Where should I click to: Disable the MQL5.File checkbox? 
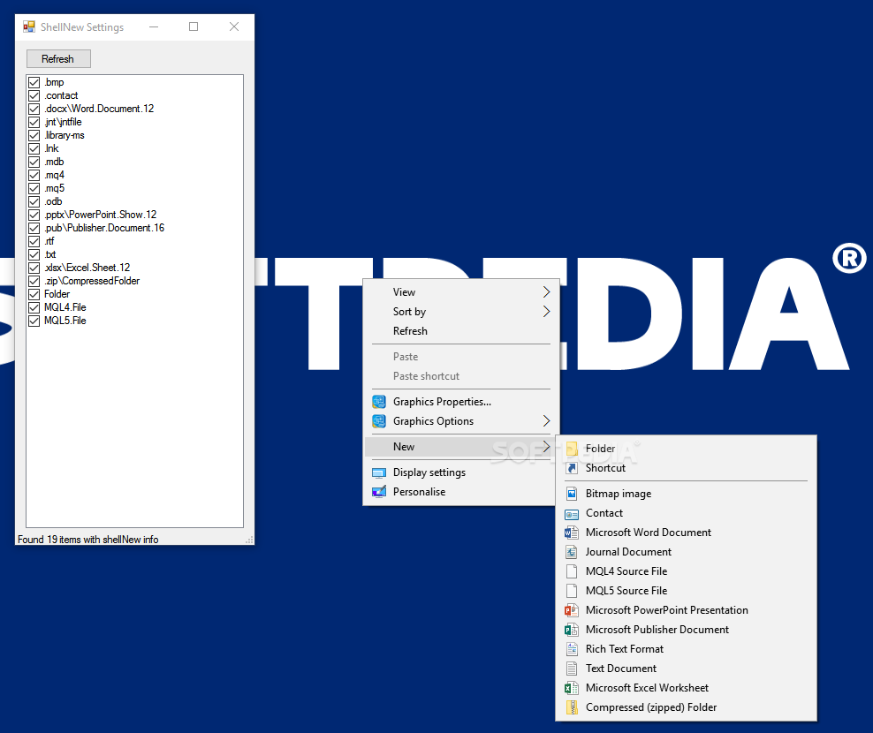(34, 321)
